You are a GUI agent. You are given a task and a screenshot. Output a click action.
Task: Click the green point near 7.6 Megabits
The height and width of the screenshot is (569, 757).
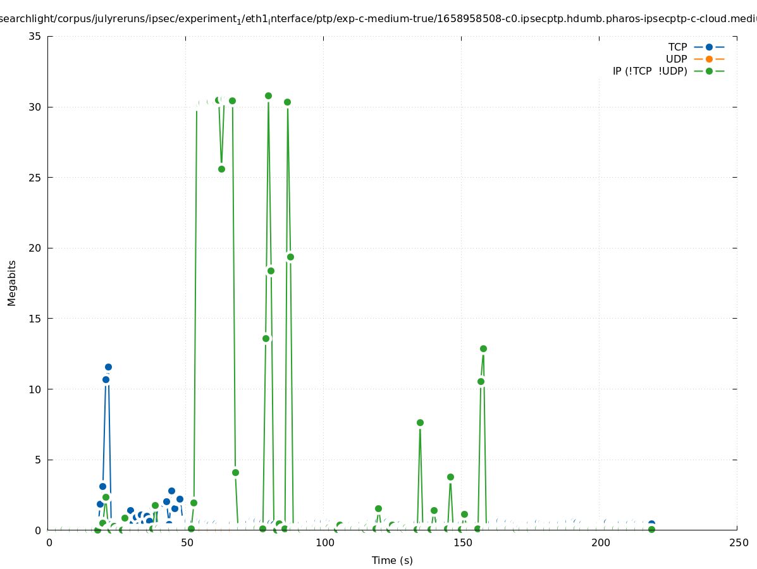tap(420, 422)
